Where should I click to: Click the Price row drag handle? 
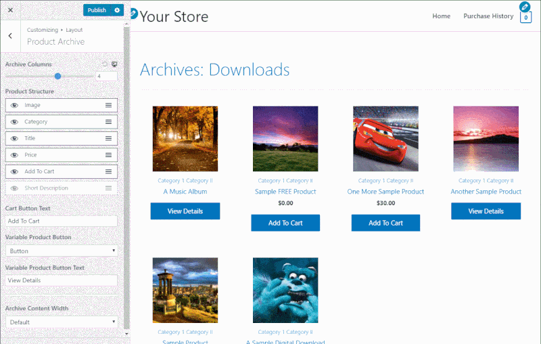click(x=108, y=155)
